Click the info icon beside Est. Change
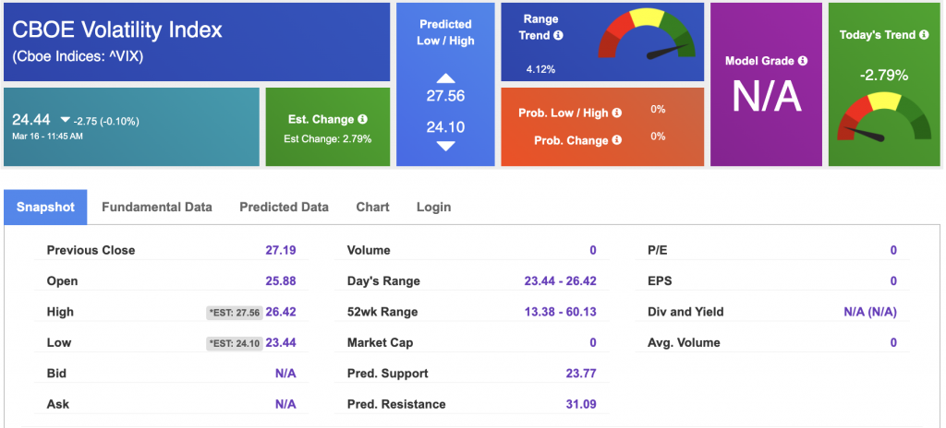This screenshot has width=946, height=428. 362,119
